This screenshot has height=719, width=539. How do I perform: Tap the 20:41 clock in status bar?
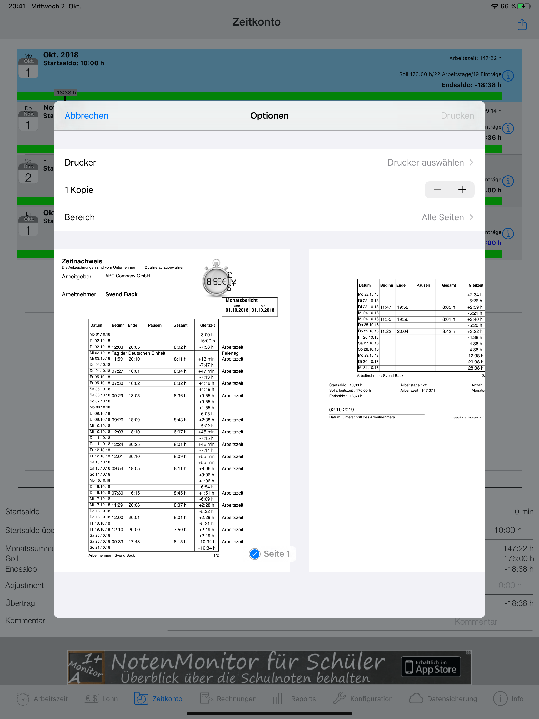[17, 6]
